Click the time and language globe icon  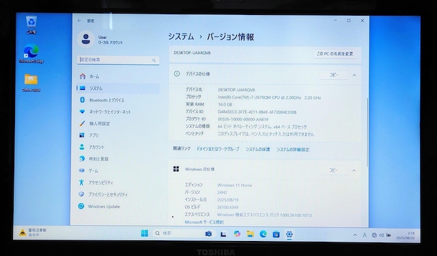coord(82,159)
